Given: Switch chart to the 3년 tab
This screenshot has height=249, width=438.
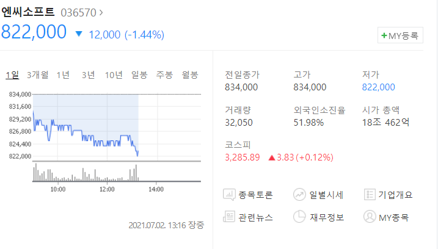Looking at the screenshot, I should [x=88, y=75].
